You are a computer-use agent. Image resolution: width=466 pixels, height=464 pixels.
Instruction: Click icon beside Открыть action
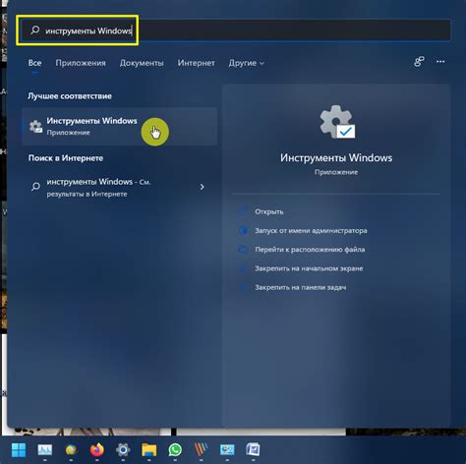[243, 211]
